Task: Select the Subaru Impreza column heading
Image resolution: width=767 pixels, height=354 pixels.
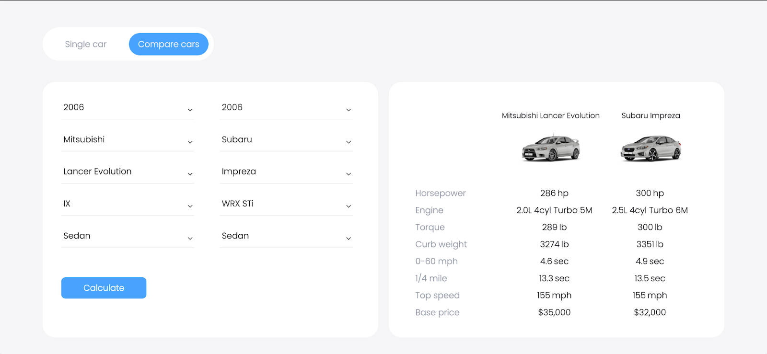Action: [650, 115]
